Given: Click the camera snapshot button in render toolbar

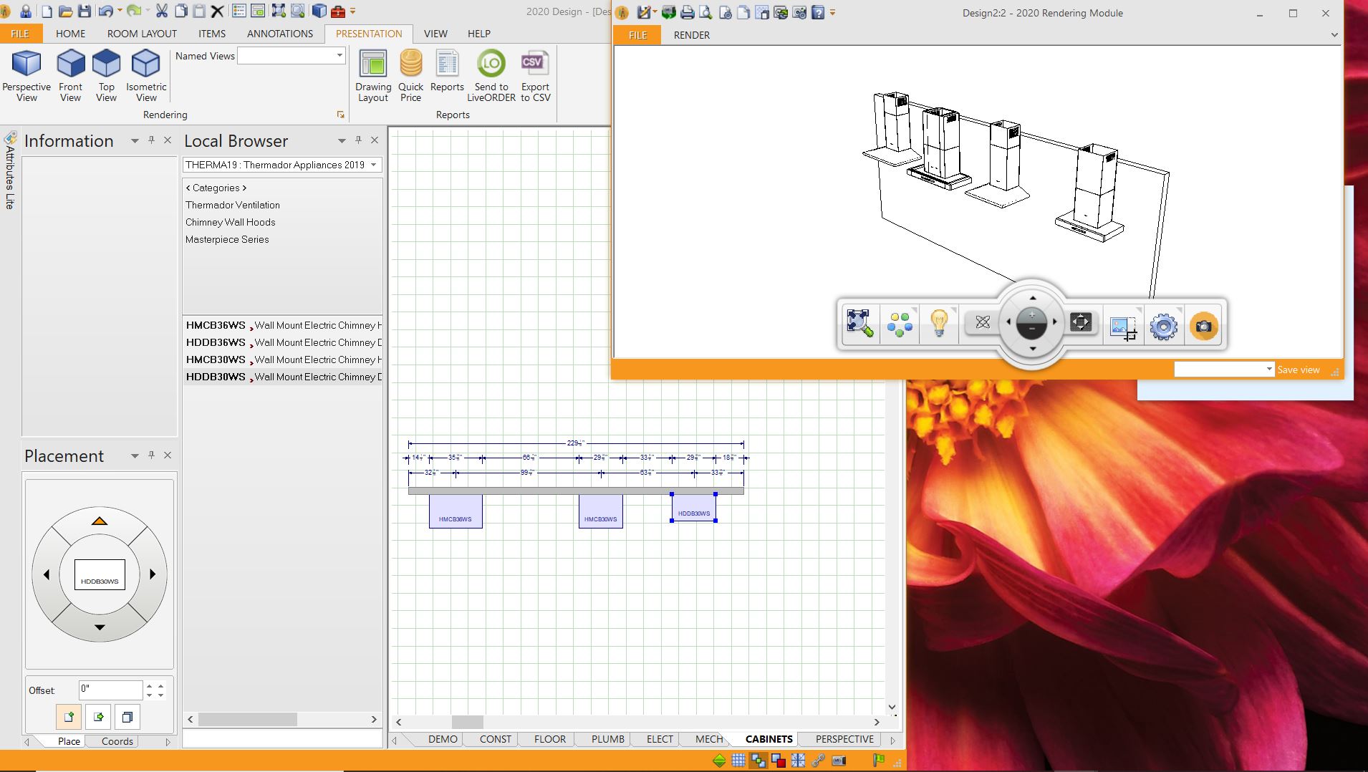Looking at the screenshot, I should [x=1203, y=327].
